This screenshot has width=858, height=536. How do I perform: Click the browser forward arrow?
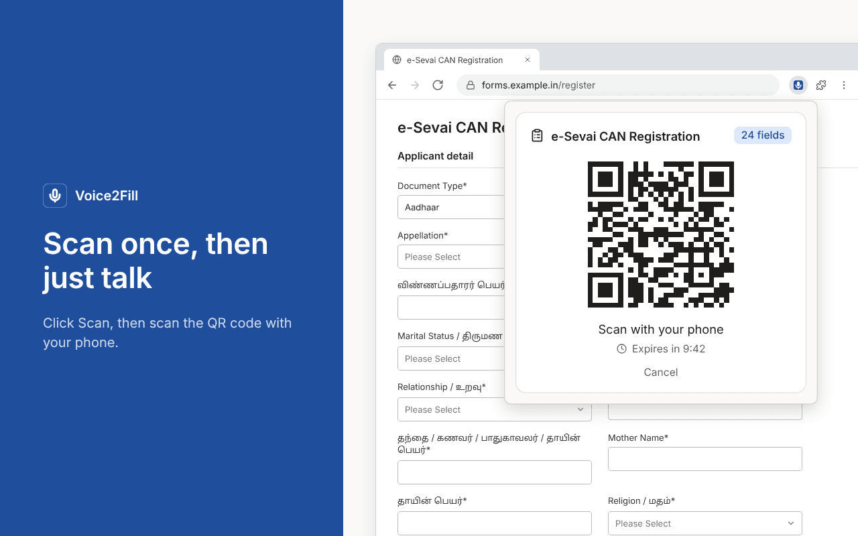[415, 85]
